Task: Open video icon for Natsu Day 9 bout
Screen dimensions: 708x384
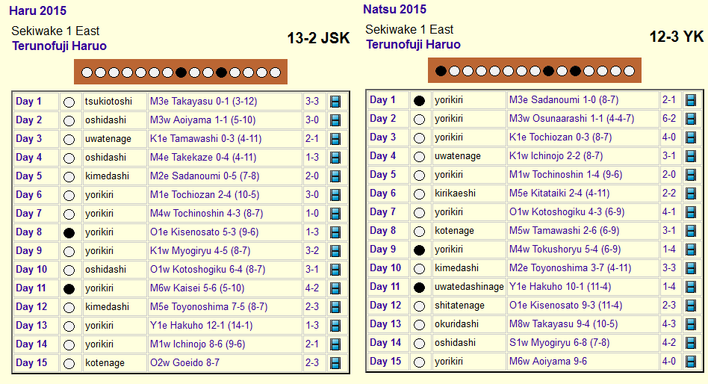Action: tap(691, 250)
